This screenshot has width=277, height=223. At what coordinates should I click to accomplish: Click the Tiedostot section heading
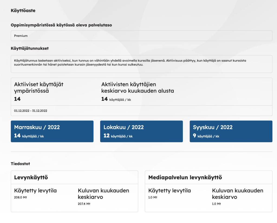coord(20,164)
